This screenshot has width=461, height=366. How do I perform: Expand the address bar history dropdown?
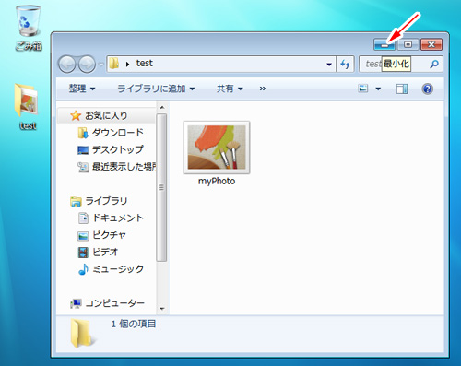click(x=329, y=65)
